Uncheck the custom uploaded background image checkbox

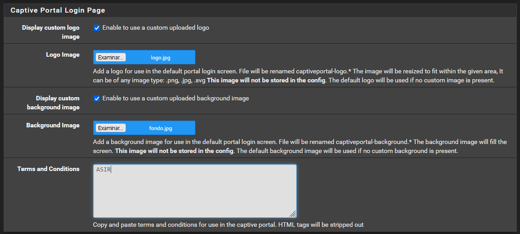tap(97, 99)
